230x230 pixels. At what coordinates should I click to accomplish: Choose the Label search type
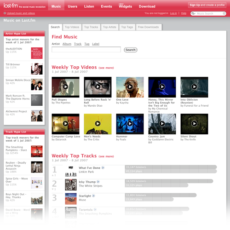coord(96,44)
